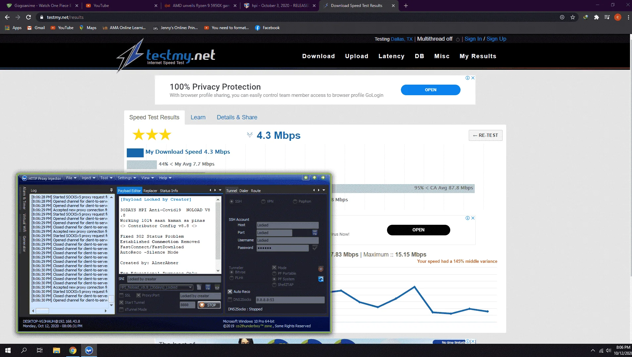Open the Chrome profile avatar
The width and height of the screenshot is (632, 357).
point(617,17)
